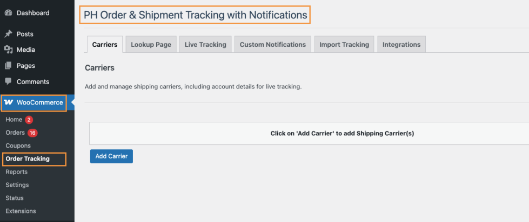Image resolution: width=529 pixels, height=222 pixels.
Task: Open the Orders submenu item
Action: pos(15,133)
